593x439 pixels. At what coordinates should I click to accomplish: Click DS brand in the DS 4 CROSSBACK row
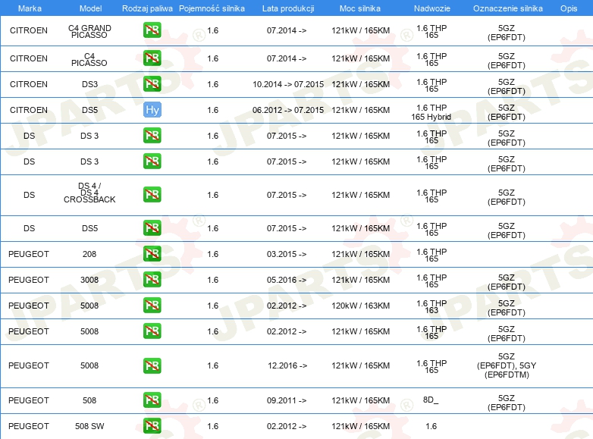point(29,195)
